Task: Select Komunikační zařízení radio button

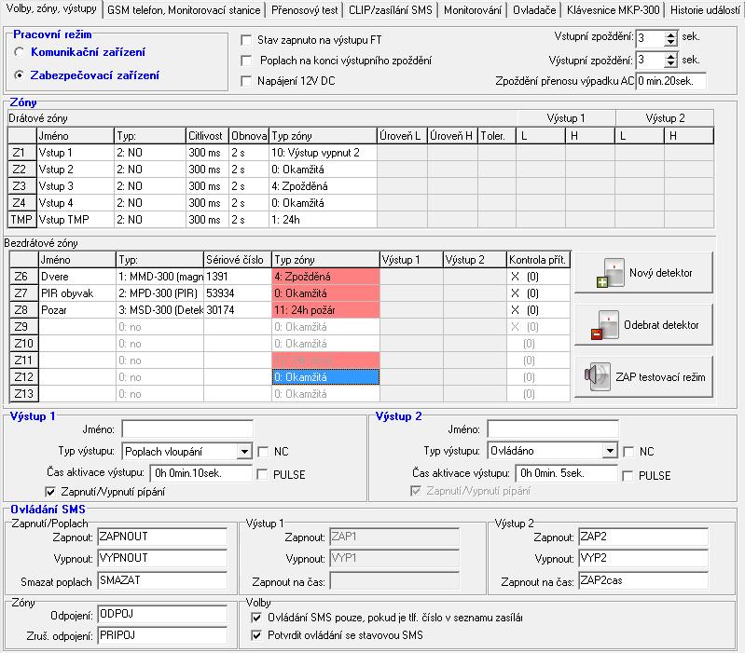Action: [x=20, y=52]
